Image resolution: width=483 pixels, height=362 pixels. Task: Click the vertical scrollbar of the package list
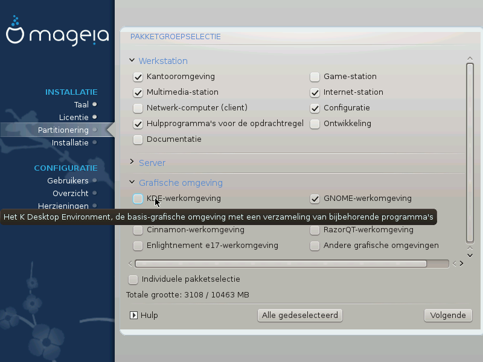470,153
